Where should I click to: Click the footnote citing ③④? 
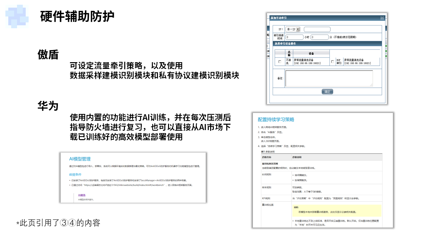(58, 223)
